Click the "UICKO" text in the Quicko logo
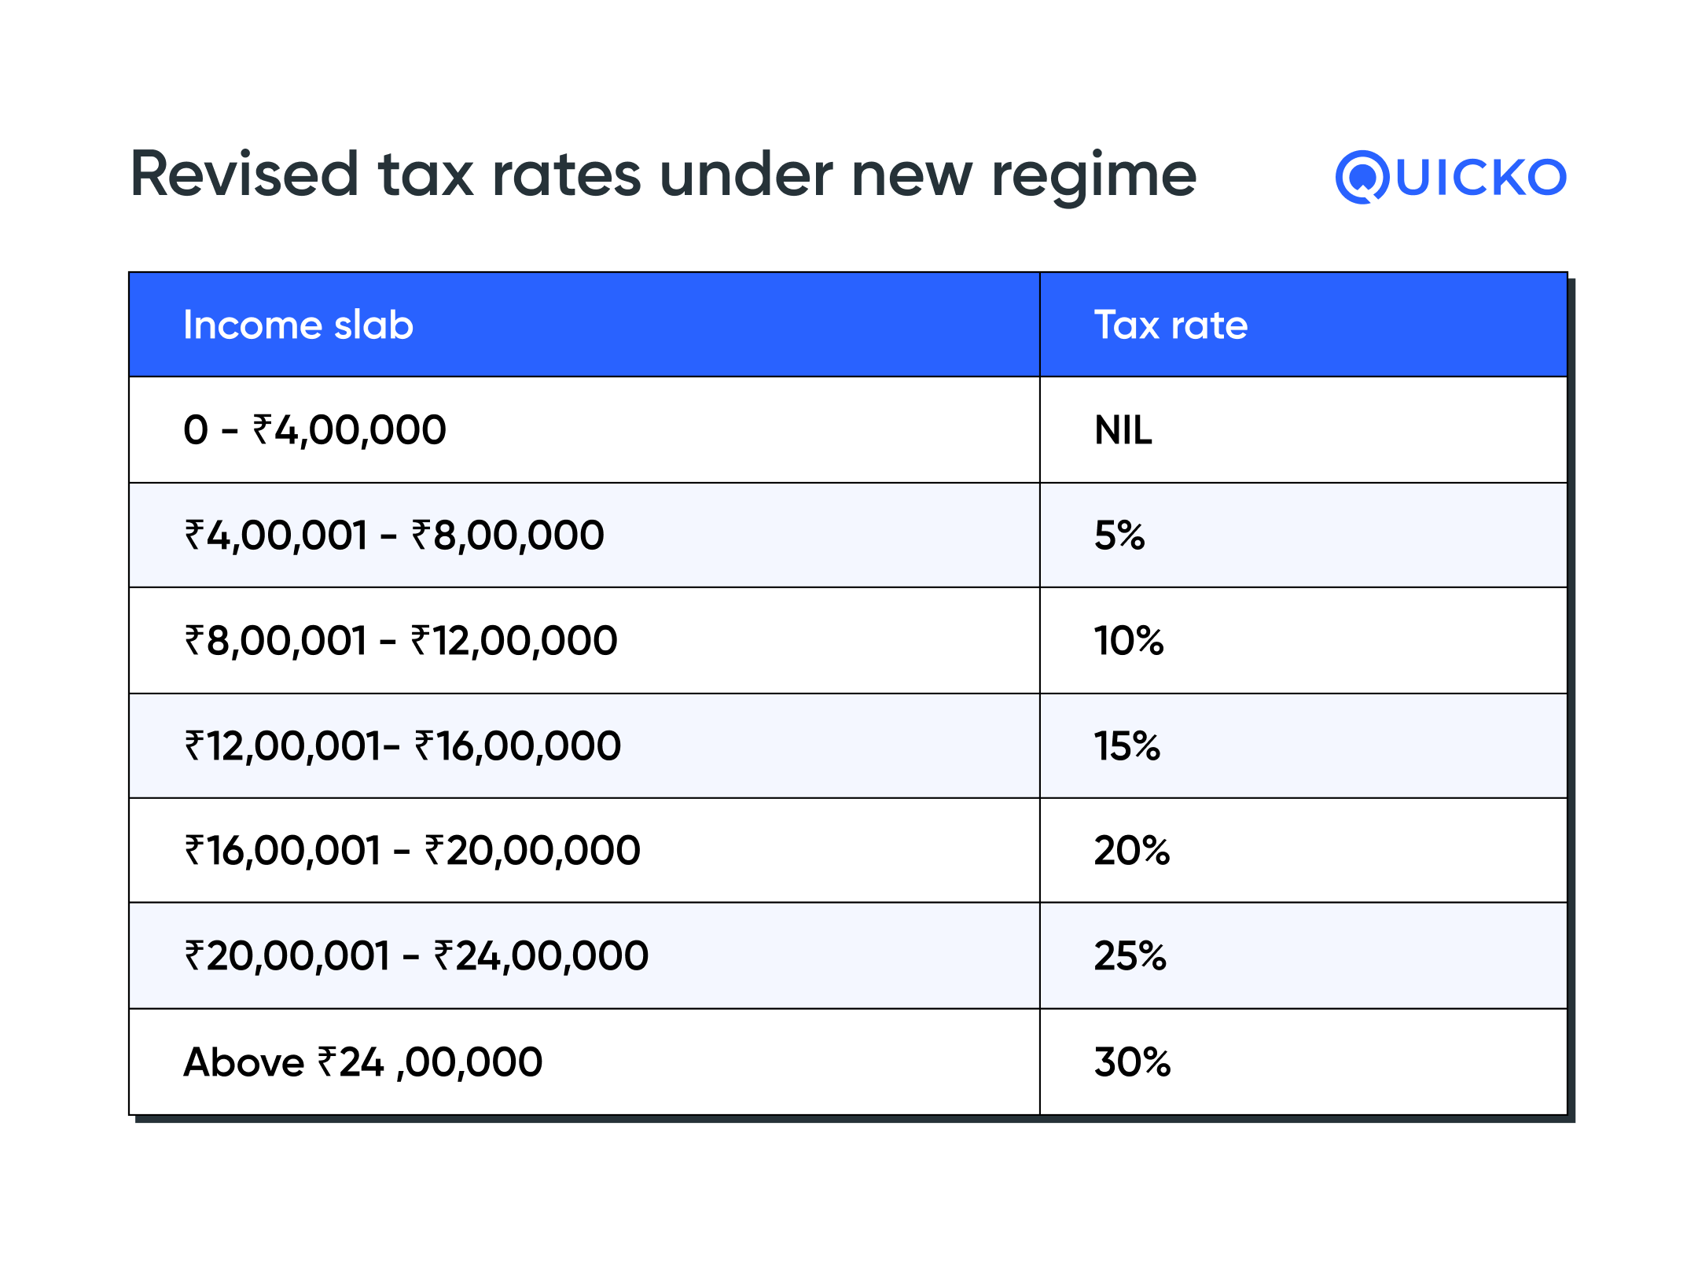The image size is (1698, 1288). click(x=1481, y=178)
